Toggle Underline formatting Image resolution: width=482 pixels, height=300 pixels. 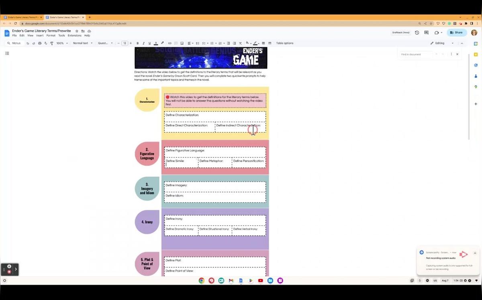click(149, 43)
